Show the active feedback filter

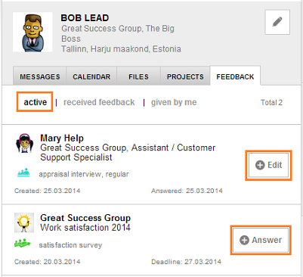(36, 102)
